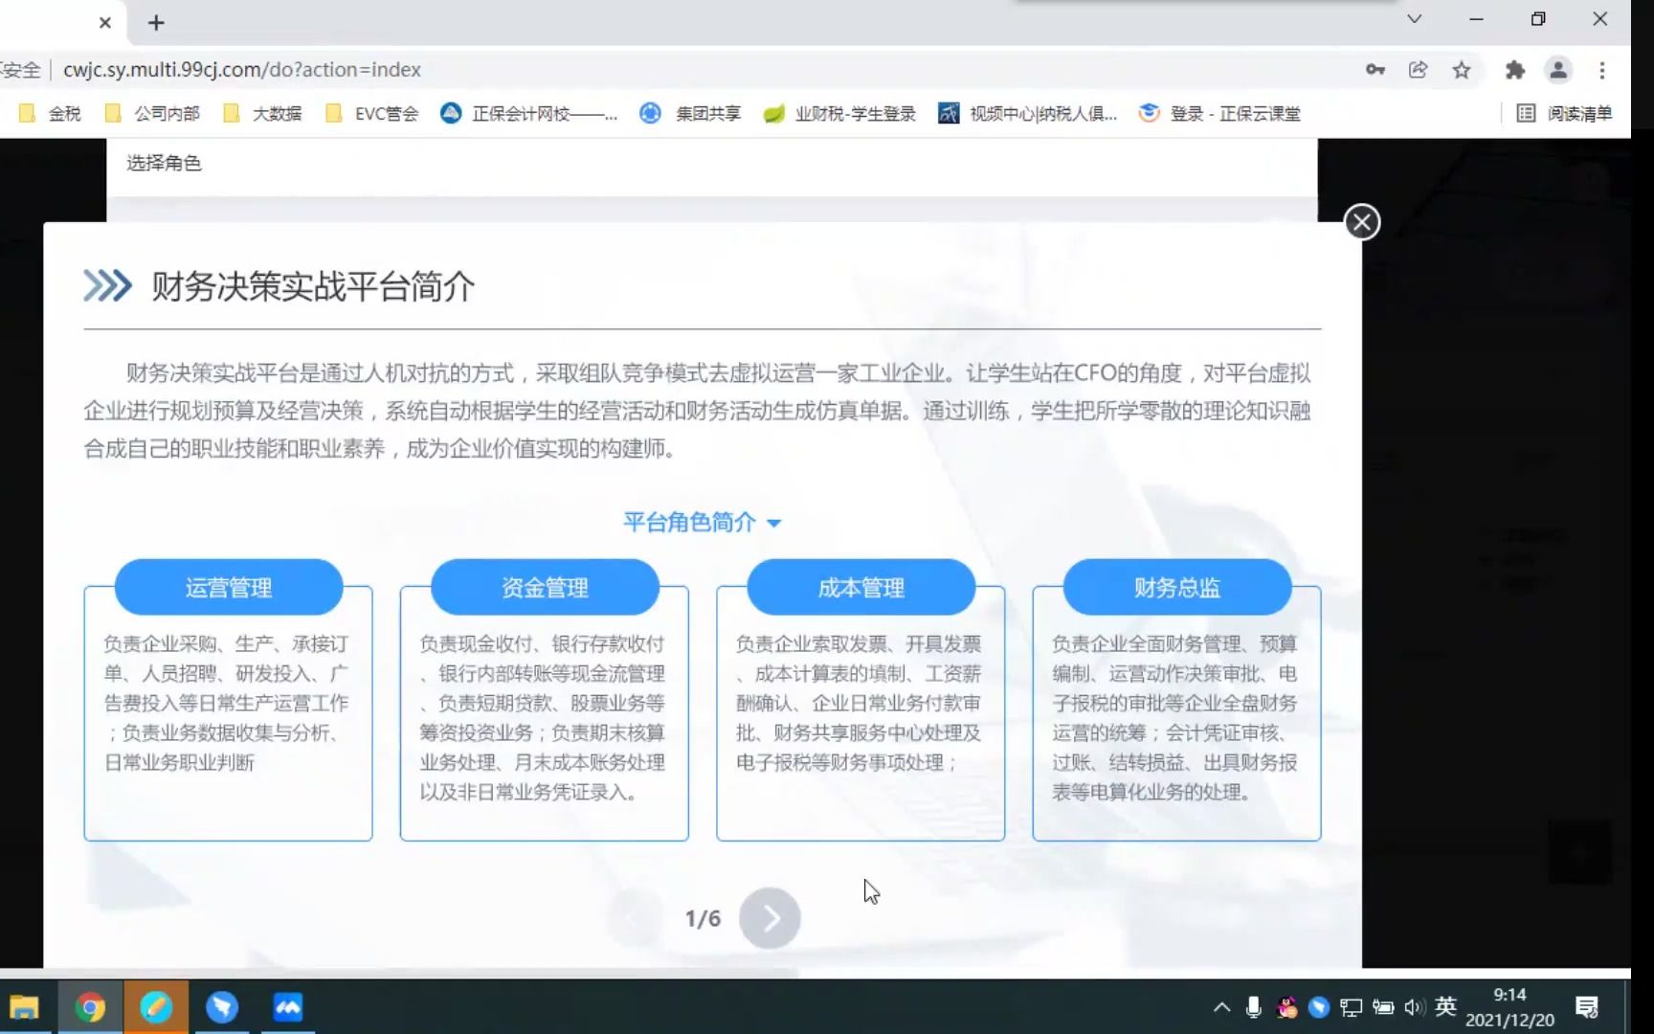
Task: Open the network tray icon
Action: [x=1351, y=1007]
